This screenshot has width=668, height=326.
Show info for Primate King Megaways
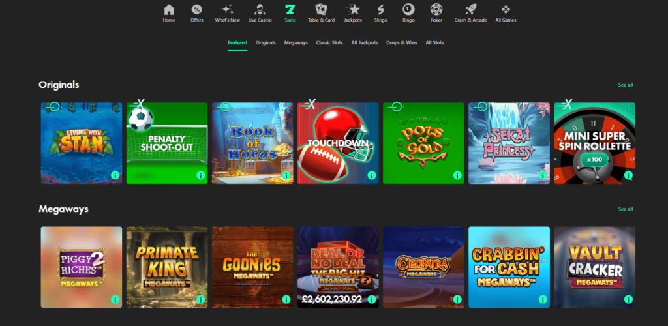pyautogui.click(x=201, y=300)
